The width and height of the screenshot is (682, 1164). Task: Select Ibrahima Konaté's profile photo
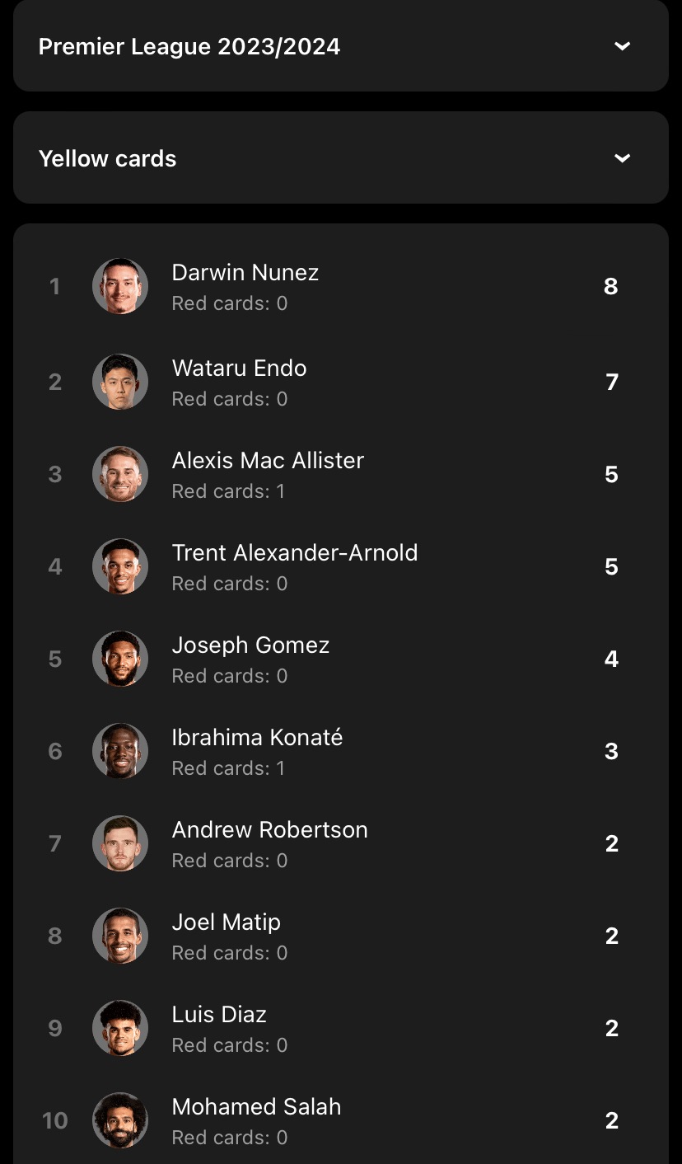pyautogui.click(x=120, y=751)
